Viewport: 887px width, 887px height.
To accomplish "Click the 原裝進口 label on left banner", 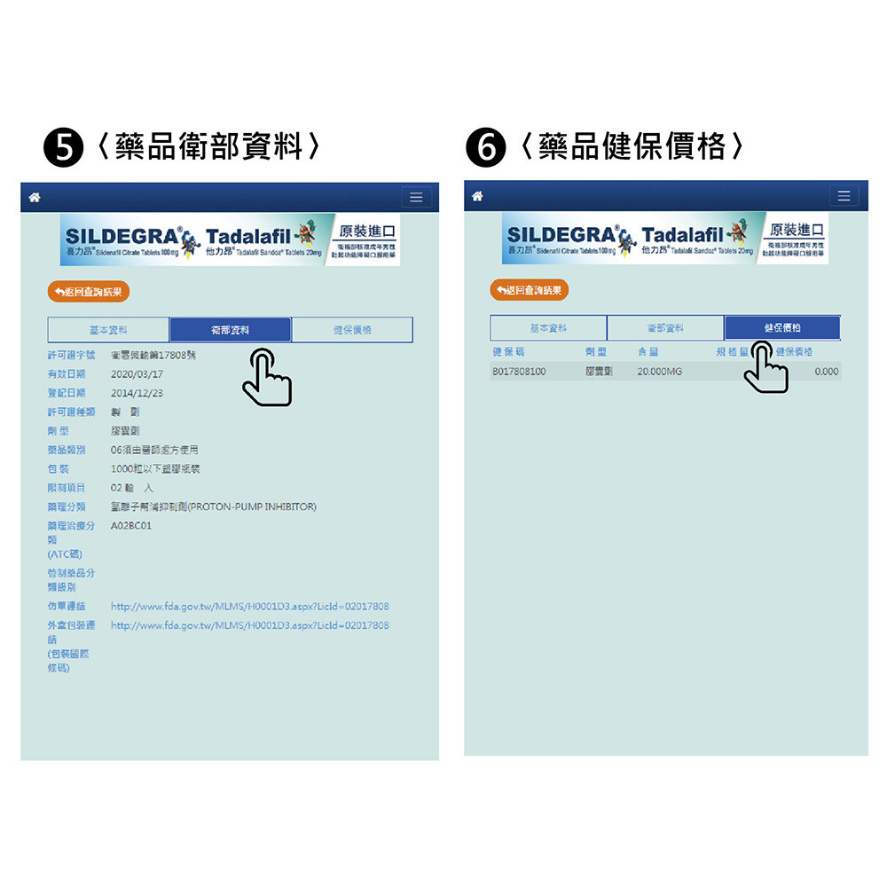I will tap(367, 232).
